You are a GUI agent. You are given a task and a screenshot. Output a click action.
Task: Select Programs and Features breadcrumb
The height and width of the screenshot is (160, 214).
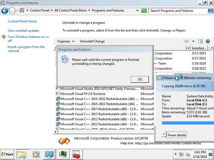pyautogui.click(x=108, y=10)
